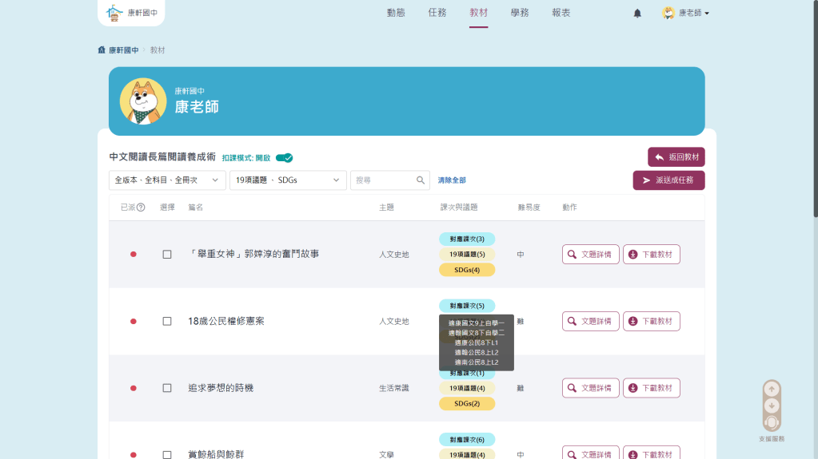Tick the checkbox for 追求夢想的時機
Screen dimensions: 818x459
coord(167,388)
